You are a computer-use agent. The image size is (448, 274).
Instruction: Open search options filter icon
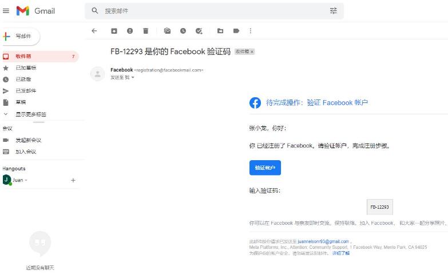(334, 11)
